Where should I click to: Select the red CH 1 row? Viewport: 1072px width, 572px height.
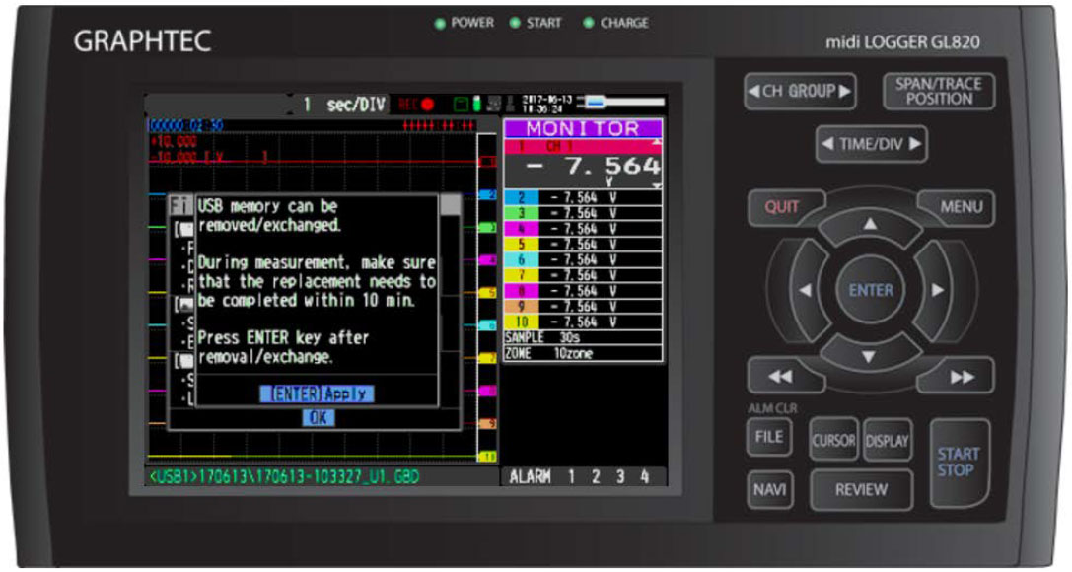tap(583, 146)
